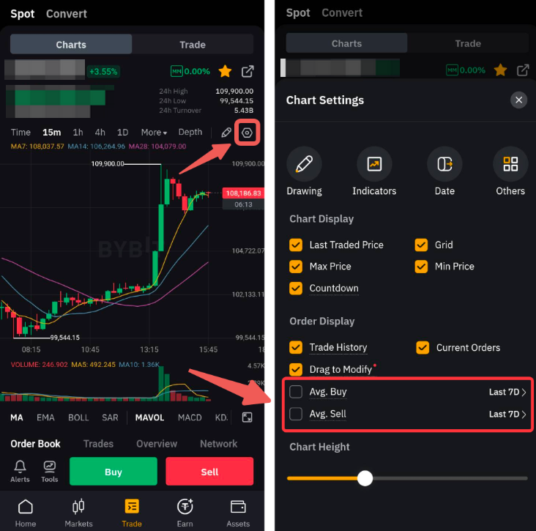The image size is (536, 531).
Task: Enable the Avg. Buy checkbox
Action: (296, 392)
